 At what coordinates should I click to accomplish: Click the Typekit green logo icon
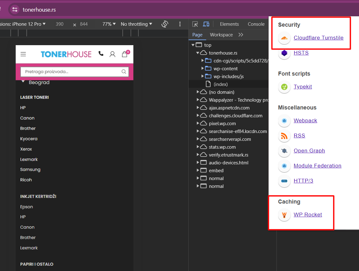(x=284, y=87)
